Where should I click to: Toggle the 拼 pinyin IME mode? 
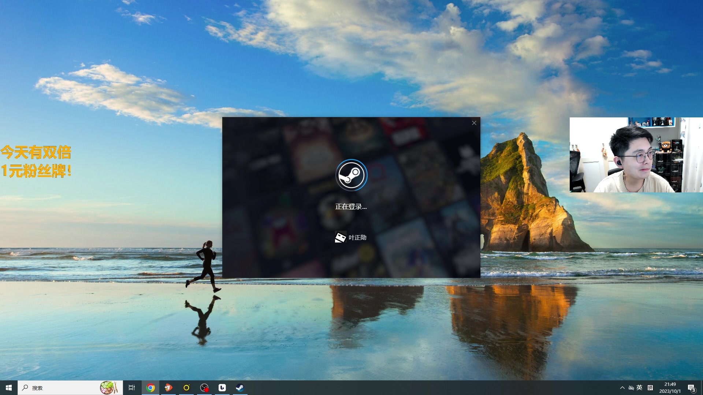pyautogui.click(x=650, y=388)
